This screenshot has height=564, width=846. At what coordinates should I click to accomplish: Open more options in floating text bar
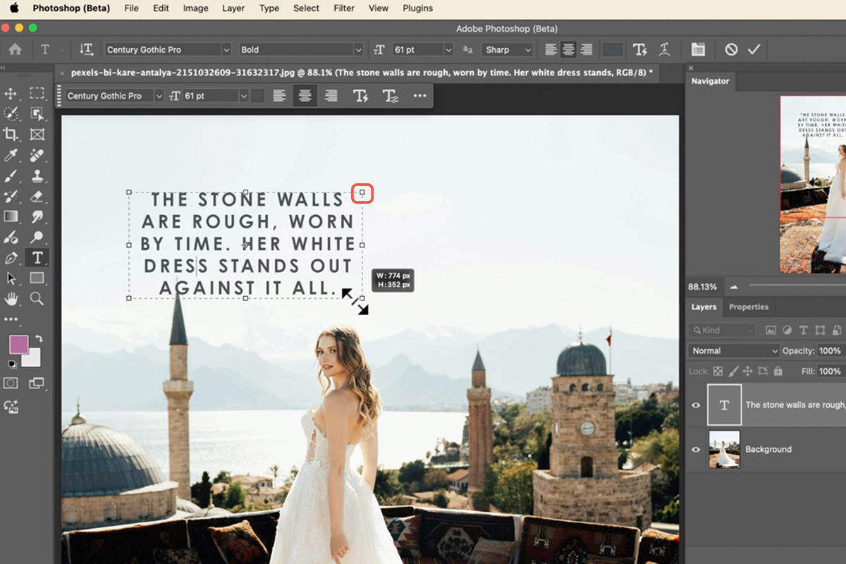(419, 96)
